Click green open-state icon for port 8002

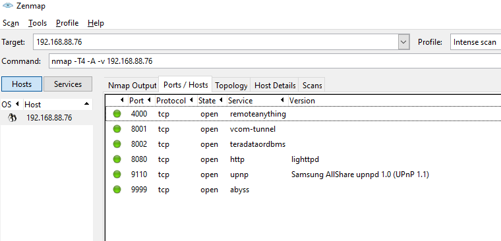pyautogui.click(x=117, y=144)
